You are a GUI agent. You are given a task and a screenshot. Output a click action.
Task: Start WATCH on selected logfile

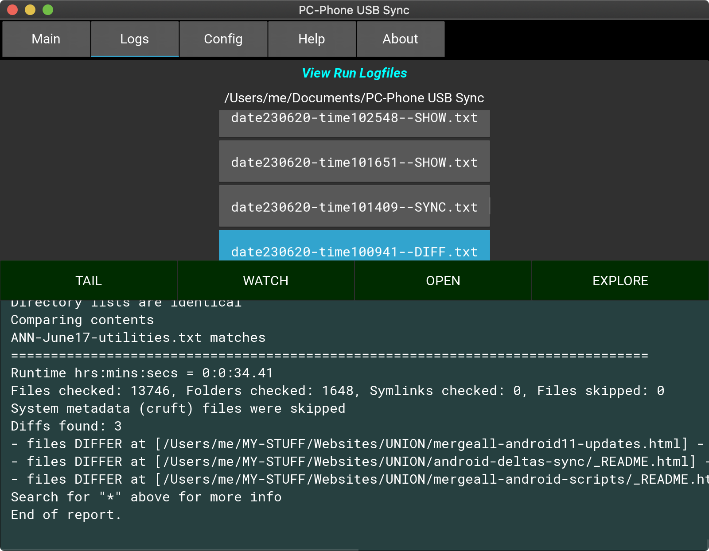266,281
